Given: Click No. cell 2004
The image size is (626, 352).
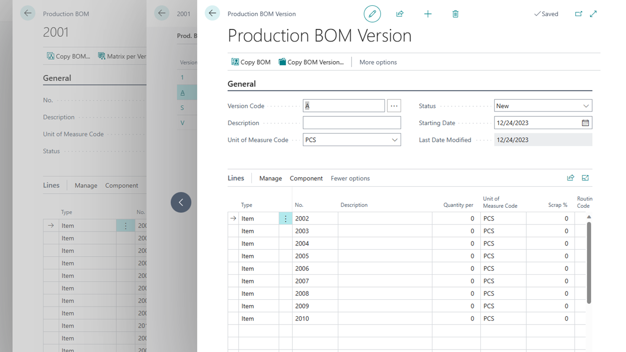Looking at the screenshot, I should (x=315, y=243).
